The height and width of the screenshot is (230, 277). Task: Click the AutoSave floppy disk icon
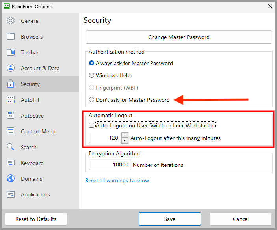11,115
